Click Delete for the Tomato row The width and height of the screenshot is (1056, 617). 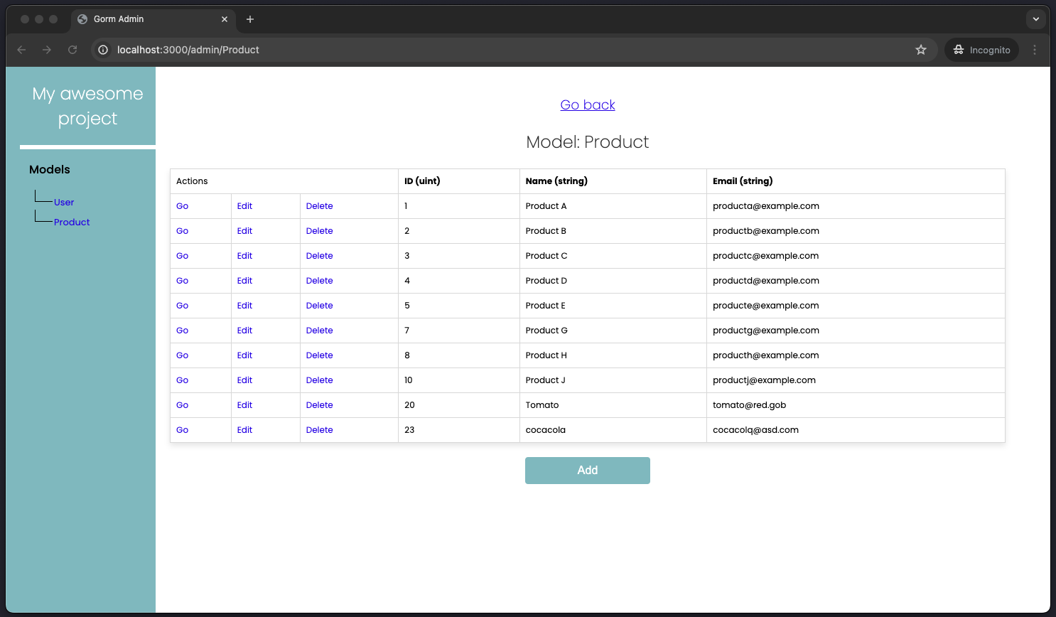click(x=320, y=405)
